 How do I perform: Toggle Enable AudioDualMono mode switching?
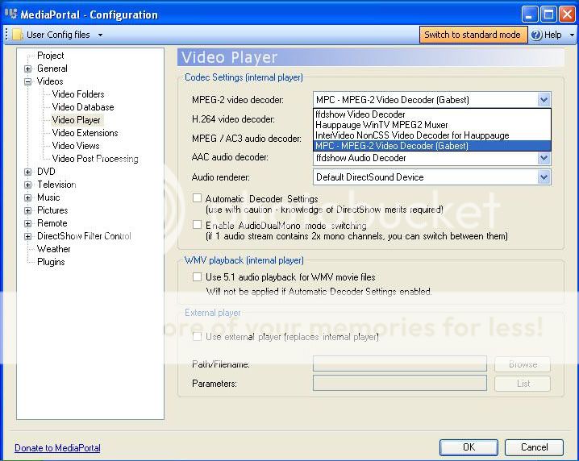pyautogui.click(x=198, y=226)
